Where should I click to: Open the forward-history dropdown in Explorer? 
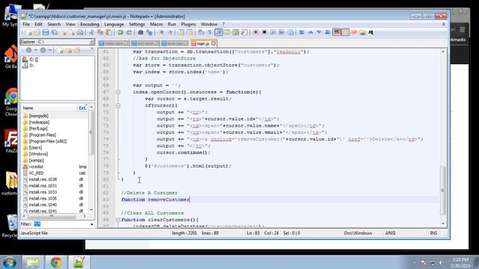click(x=50, y=50)
